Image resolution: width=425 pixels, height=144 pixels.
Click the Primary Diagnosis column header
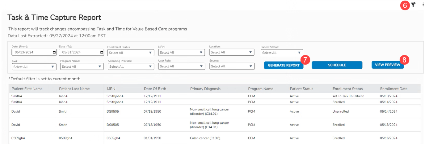(205, 89)
